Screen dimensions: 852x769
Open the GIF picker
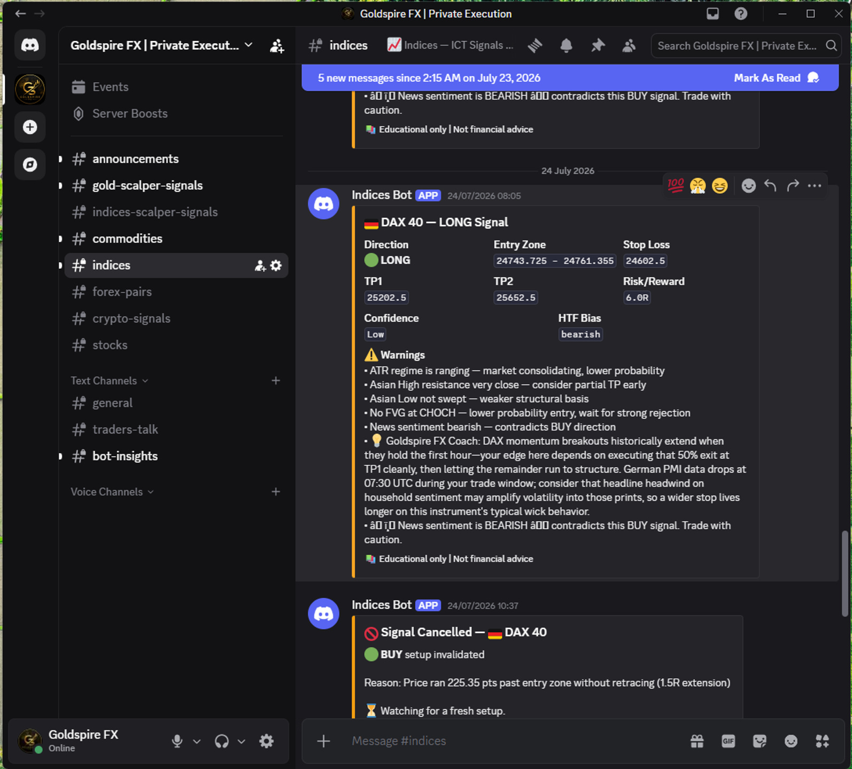pyautogui.click(x=728, y=741)
